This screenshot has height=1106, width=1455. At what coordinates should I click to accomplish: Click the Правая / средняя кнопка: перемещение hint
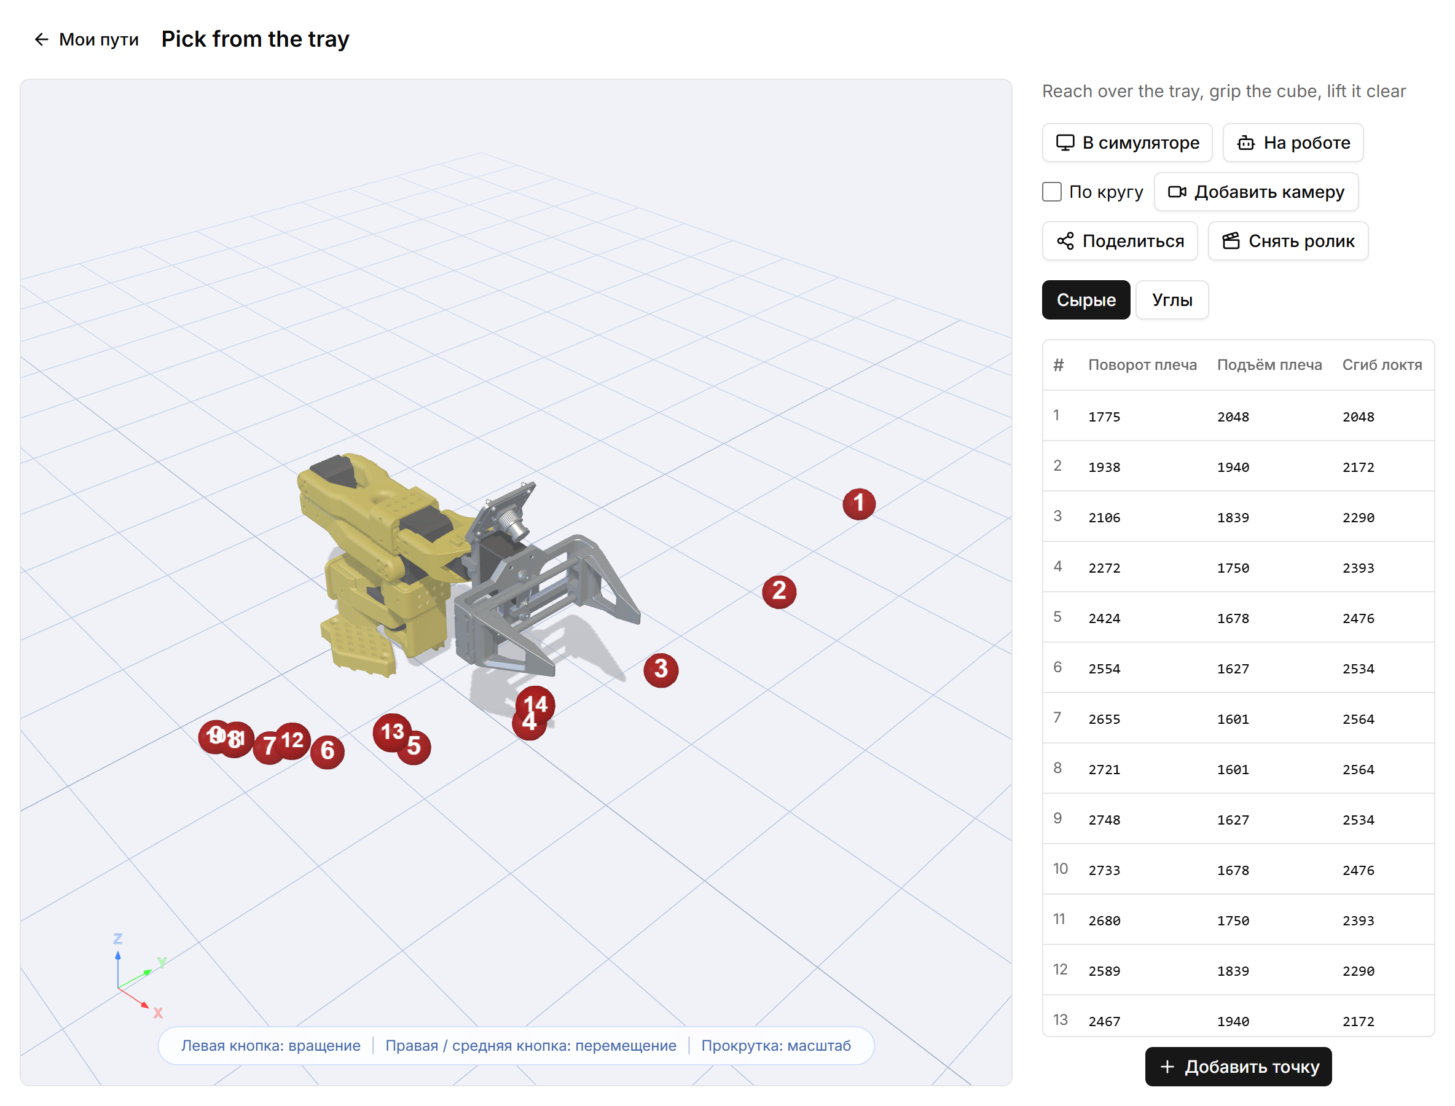pos(531,1045)
